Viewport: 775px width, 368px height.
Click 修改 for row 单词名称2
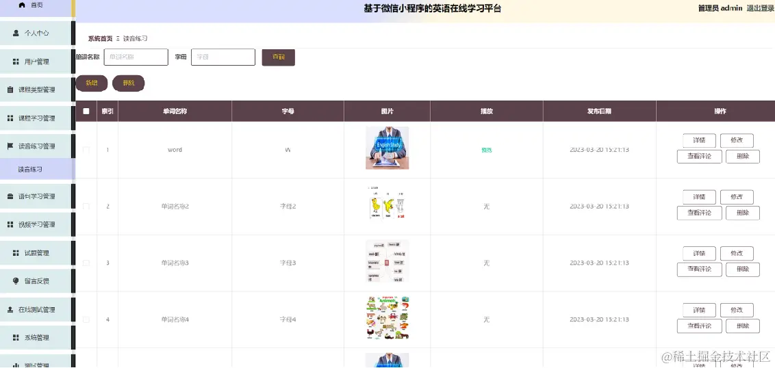(x=737, y=197)
